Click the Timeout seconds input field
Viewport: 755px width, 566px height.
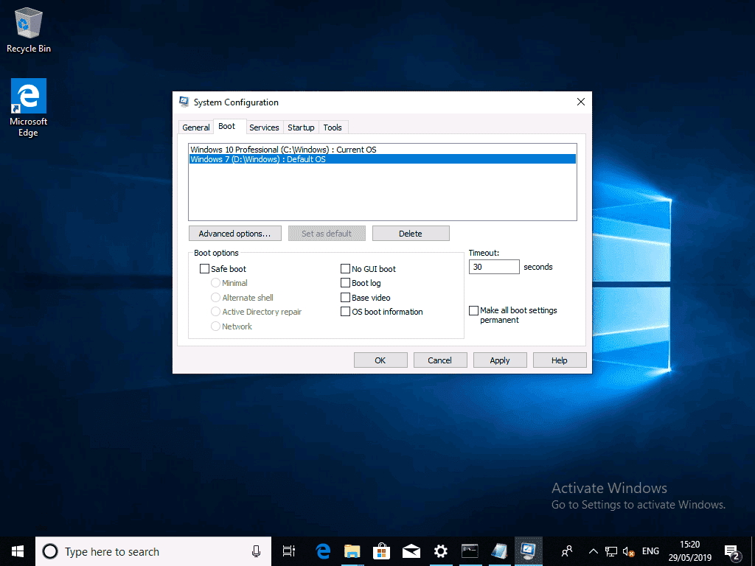tap(494, 267)
